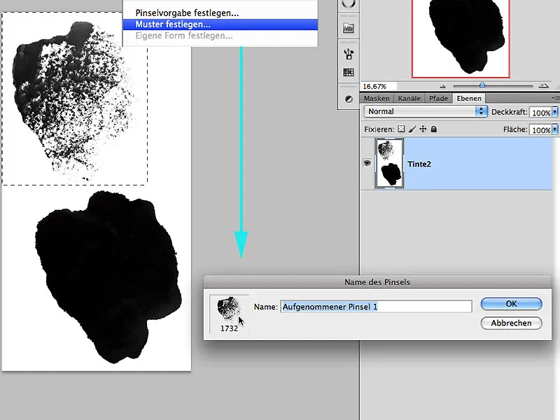Open the Deckkraft opacity dropdown arrow

555,112
